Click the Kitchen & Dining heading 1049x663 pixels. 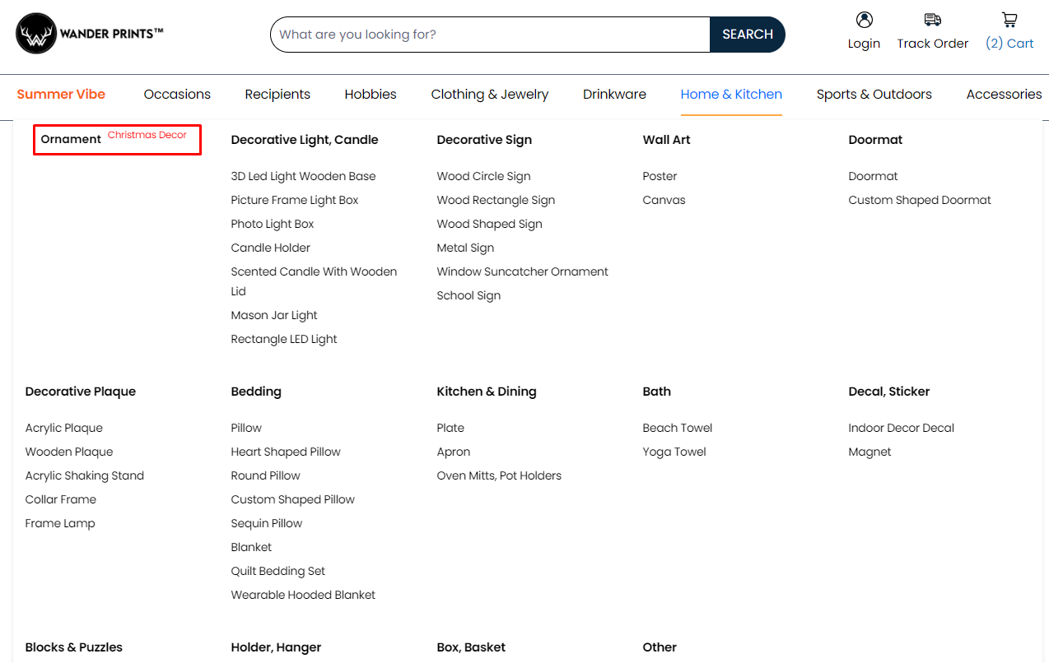coord(487,392)
